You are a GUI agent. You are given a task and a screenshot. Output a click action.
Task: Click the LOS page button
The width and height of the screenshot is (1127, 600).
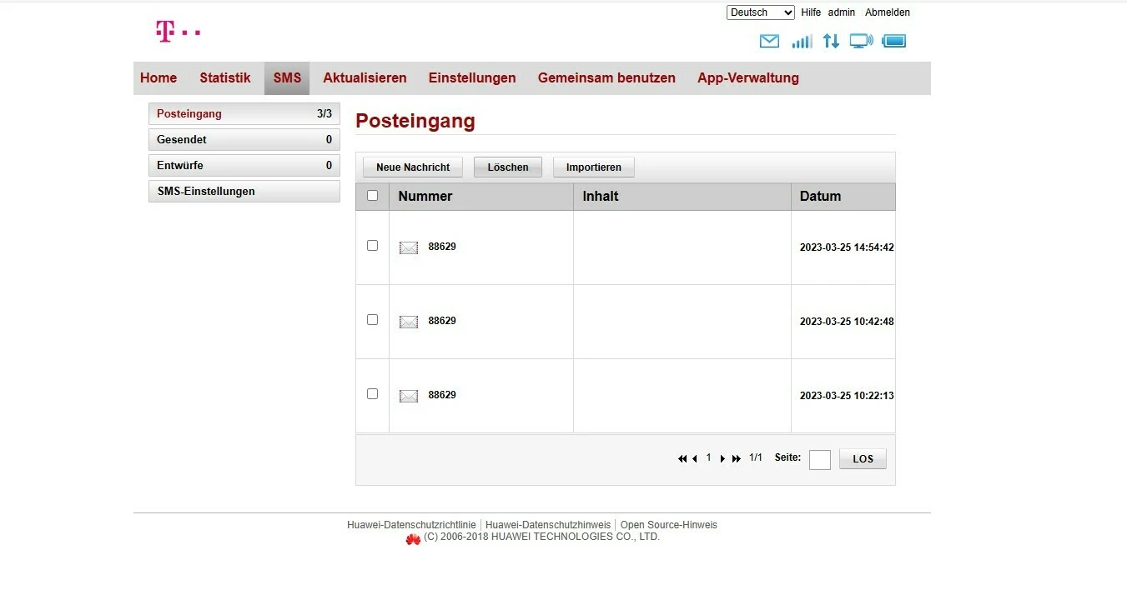click(x=863, y=459)
